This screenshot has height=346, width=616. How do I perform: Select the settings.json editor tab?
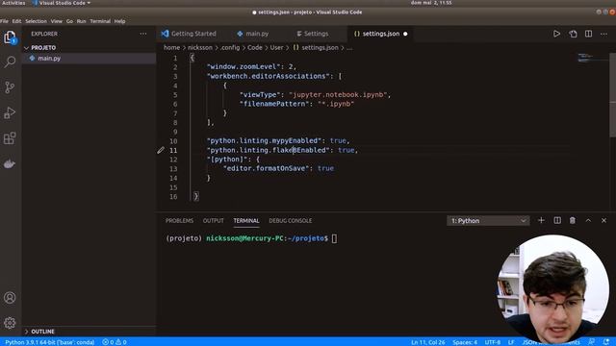[x=381, y=34]
